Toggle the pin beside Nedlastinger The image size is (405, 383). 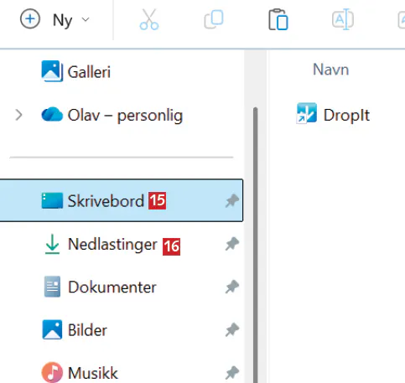(x=232, y=244)
